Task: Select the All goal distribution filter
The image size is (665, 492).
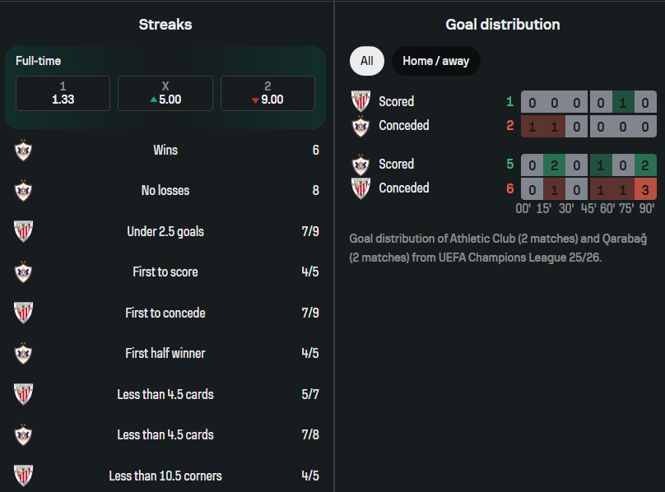Action: coord(366,61)
